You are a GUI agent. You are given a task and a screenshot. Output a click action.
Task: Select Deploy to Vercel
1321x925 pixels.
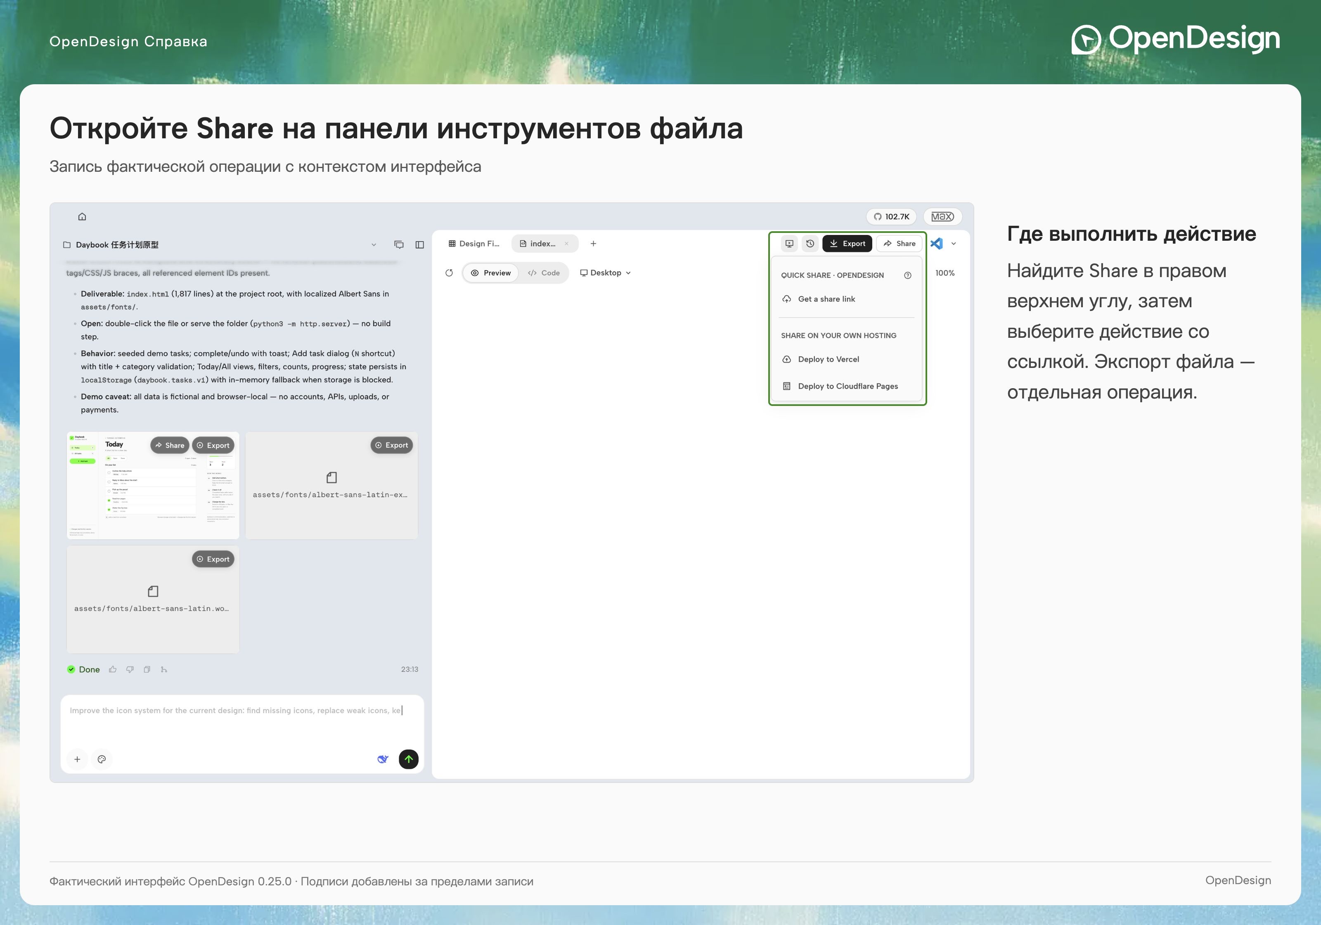[x=846, y=359]
